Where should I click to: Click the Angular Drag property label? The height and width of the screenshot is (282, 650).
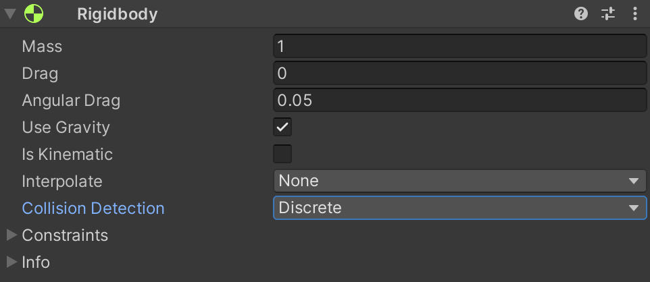71,101
